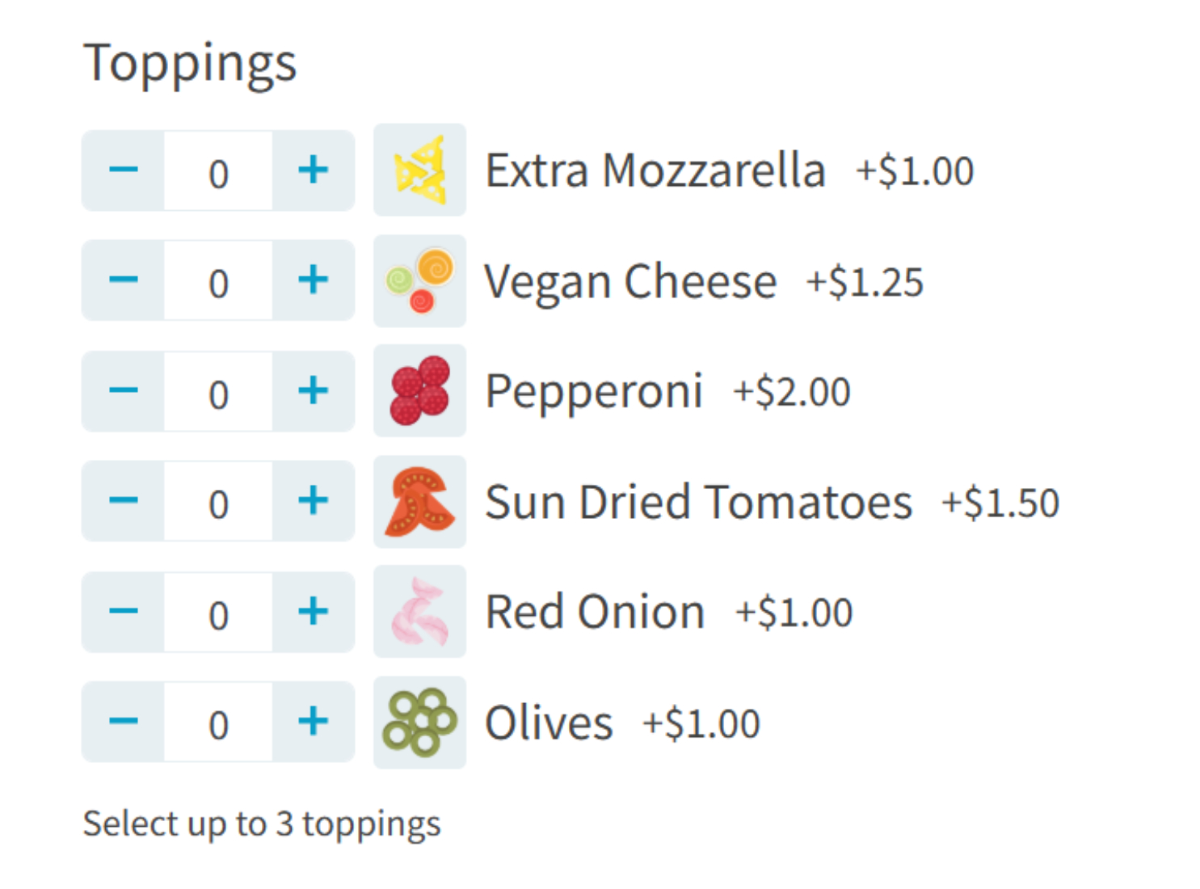Decrease Extra Mozzarella quantity with minus

pos(124,171)
